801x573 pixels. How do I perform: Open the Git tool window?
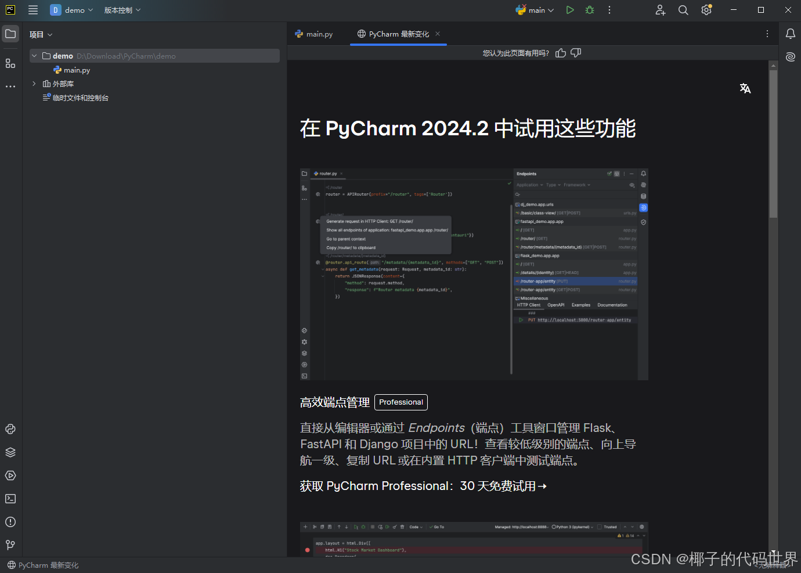click(10, 545)
